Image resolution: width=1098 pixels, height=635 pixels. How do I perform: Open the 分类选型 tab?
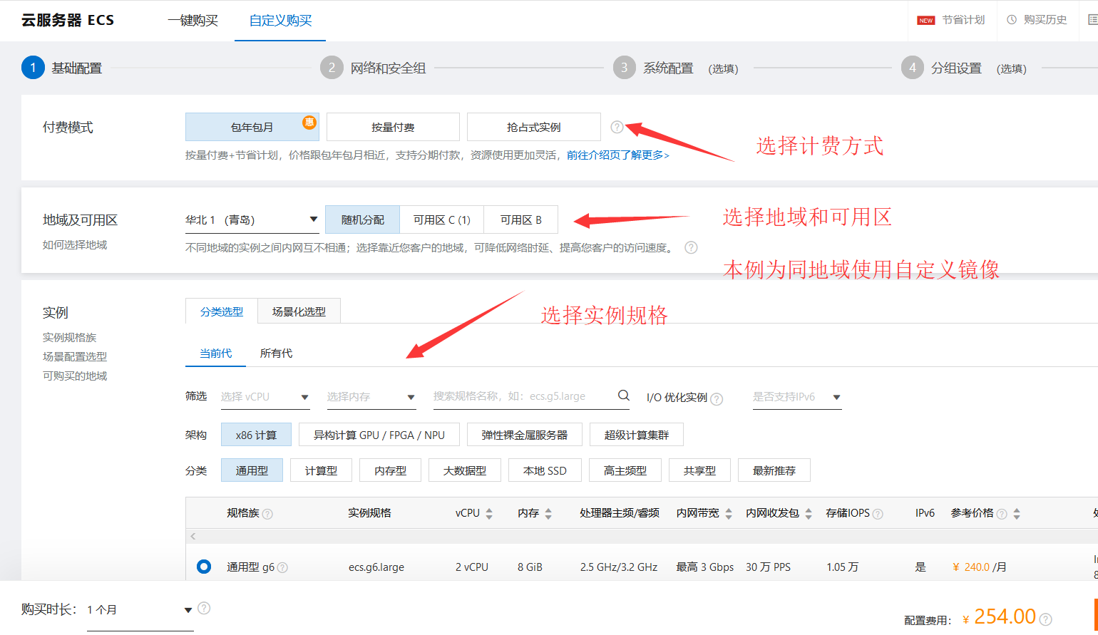click(x=222, y=311)
